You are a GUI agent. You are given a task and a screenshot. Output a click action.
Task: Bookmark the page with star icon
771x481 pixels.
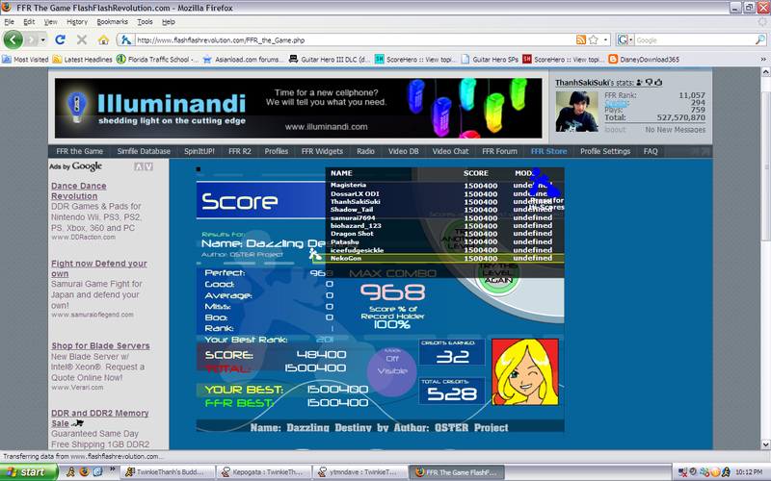[x=593, y=40]
